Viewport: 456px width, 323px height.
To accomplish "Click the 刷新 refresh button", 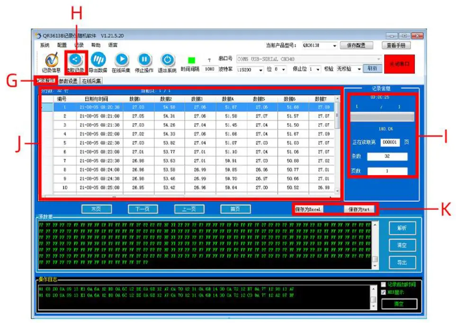I will [x=372, y=69].
